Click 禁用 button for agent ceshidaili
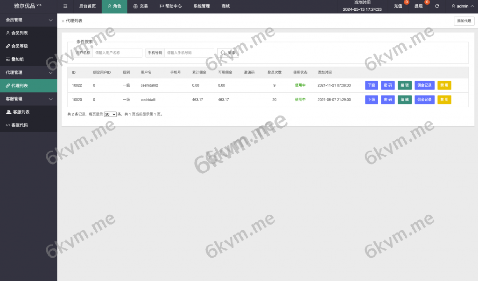Screen dimensions: 478x281 pos(444,100)
